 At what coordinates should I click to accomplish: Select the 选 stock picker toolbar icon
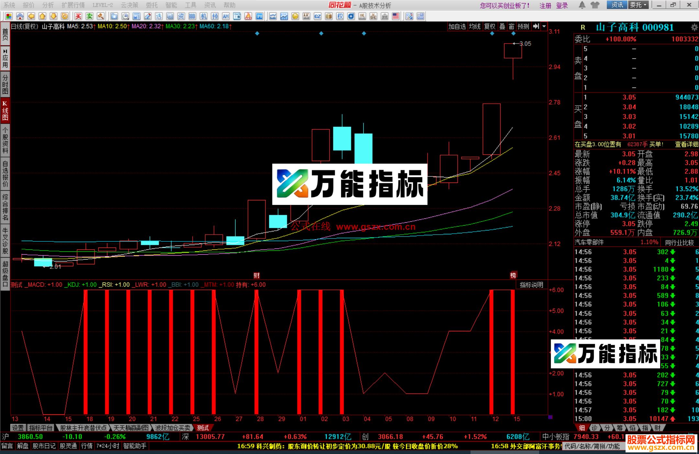point(158,16)
